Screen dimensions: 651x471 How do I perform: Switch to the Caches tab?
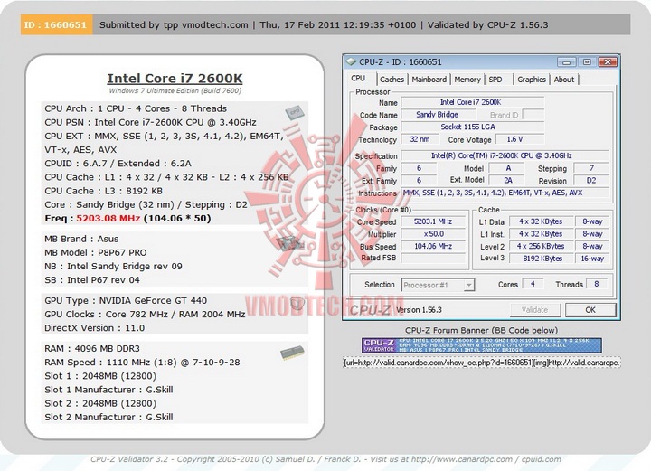(x=392, y=80)
